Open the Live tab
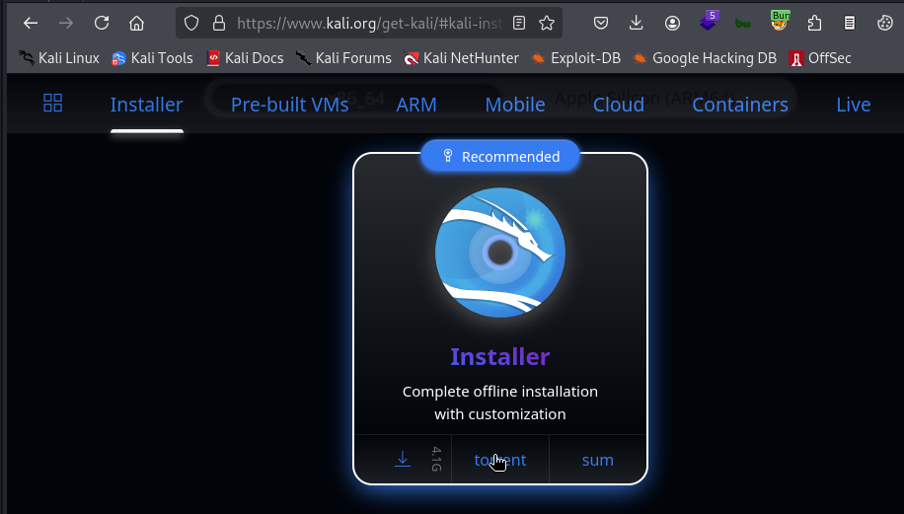Image resolution: width=904 pixels, height=514 pixels. 853,105
